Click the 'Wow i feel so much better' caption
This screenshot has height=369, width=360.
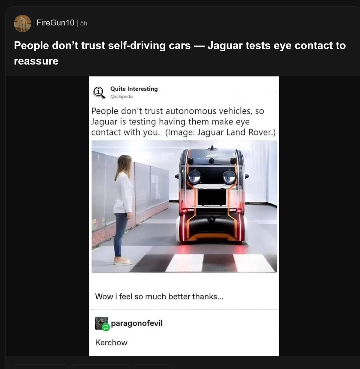pos(159,296)
